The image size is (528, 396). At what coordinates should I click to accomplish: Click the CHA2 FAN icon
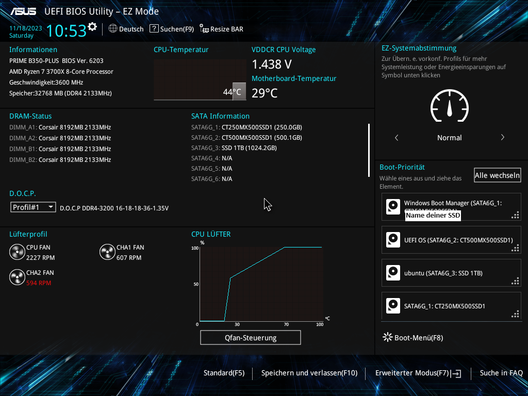coord(17,277)
